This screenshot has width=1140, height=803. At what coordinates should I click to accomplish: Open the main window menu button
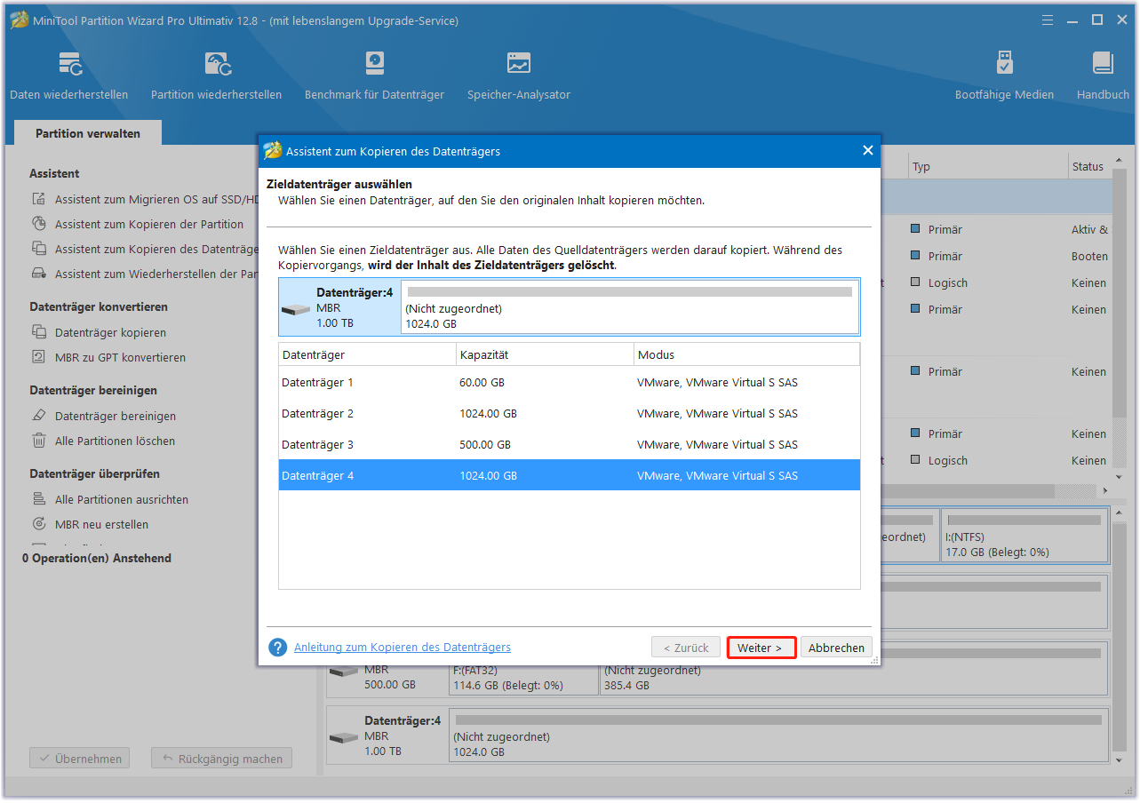coord(1048,20)
